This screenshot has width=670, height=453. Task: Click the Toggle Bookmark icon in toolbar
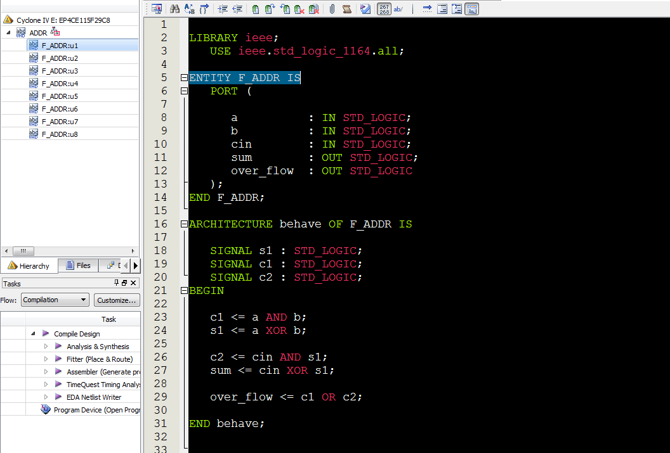coord(255,9)
